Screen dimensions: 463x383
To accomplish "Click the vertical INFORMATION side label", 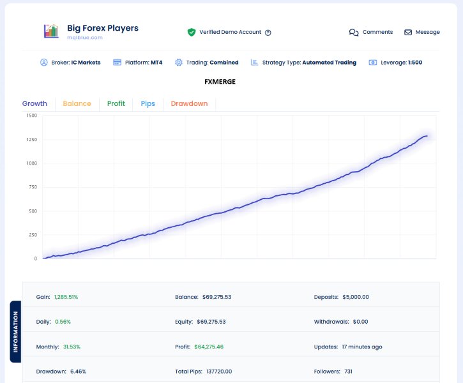I will pos(16,331).
